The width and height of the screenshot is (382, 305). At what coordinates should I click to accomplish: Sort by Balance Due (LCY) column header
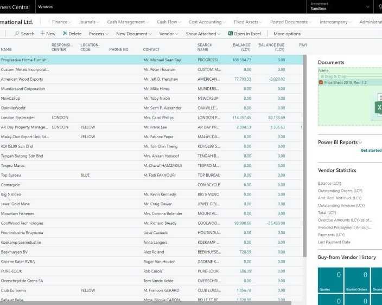[x=271, y=47]
